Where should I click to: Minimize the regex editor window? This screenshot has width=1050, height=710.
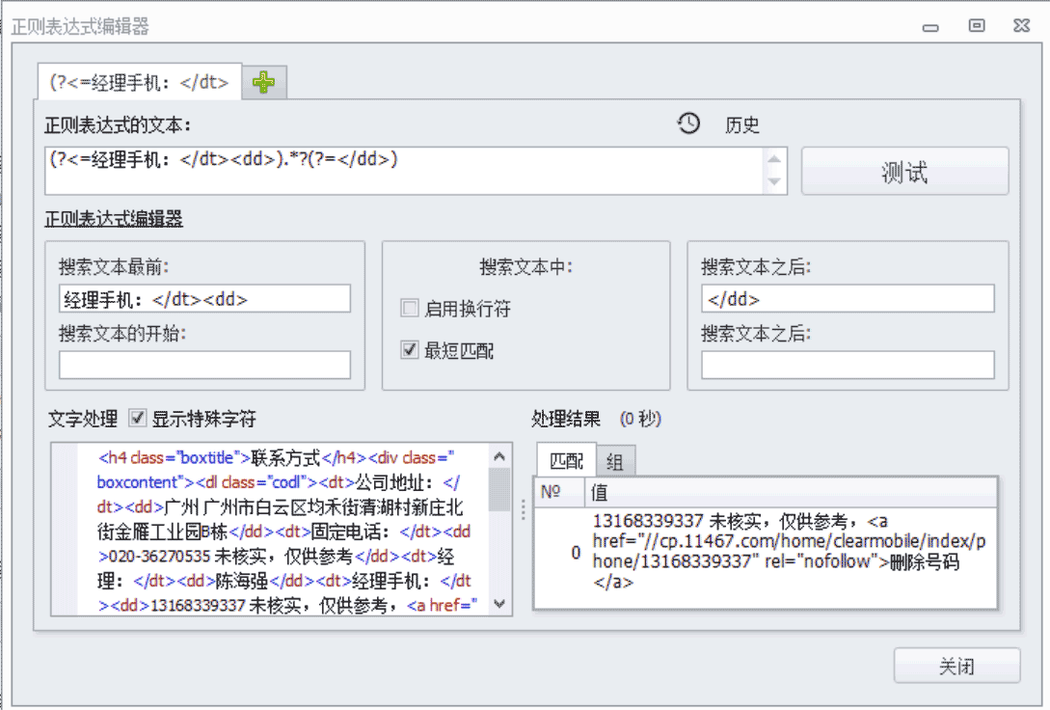[930, 27]
